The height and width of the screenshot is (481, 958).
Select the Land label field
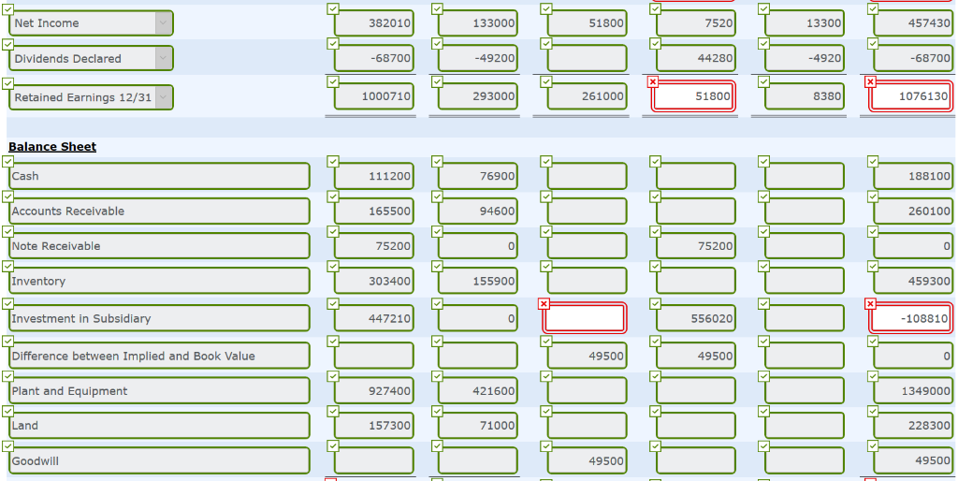[x=159, y=426]
